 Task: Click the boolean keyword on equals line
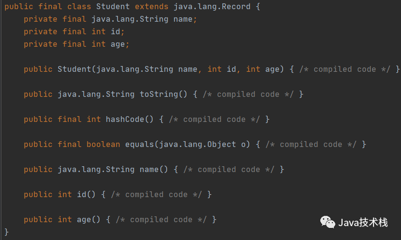coord(103,145)
